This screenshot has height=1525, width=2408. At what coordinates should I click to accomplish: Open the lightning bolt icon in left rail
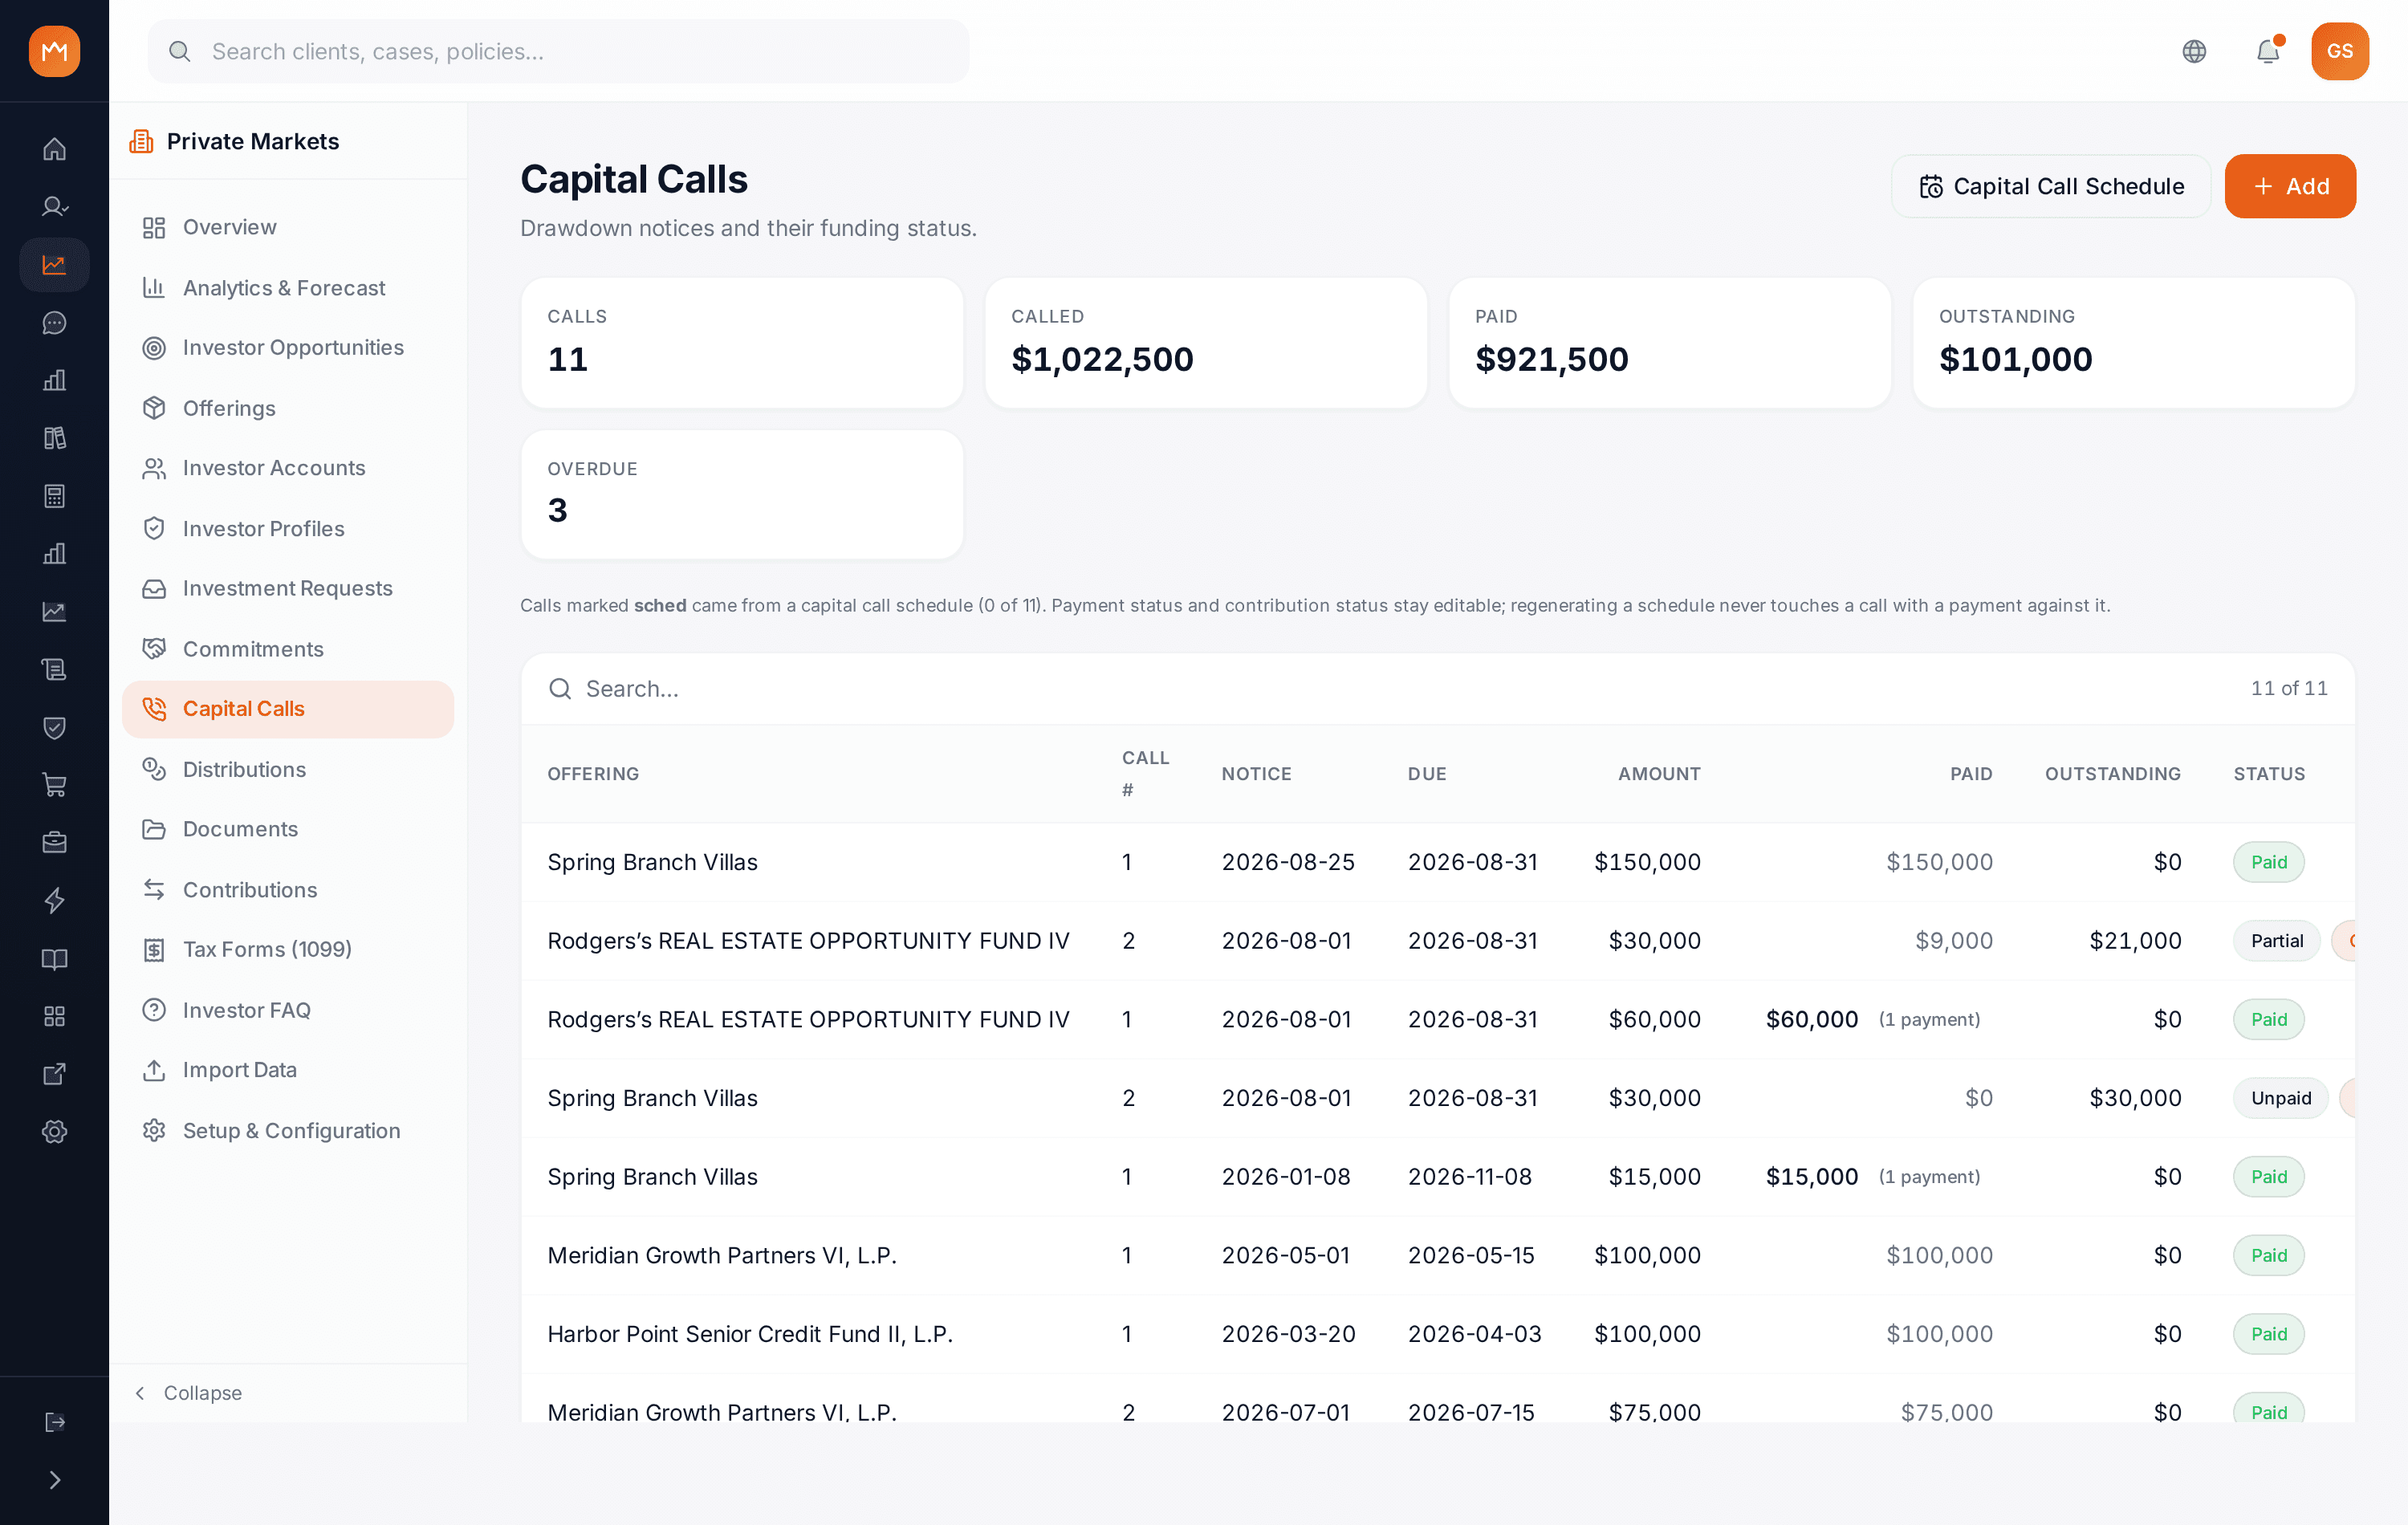(54, 900)
